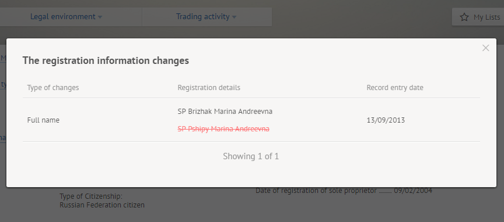This screenshot has height=222, width=504.
Task: Click the sole proprietor registration date 09/02/2004
Action: coord(413,191)
